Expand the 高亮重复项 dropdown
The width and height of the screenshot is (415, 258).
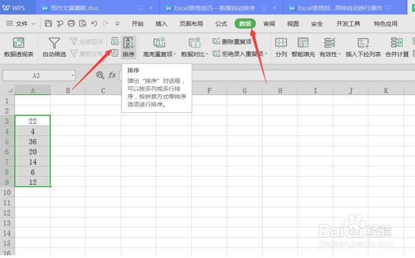[x=175, y=54]
